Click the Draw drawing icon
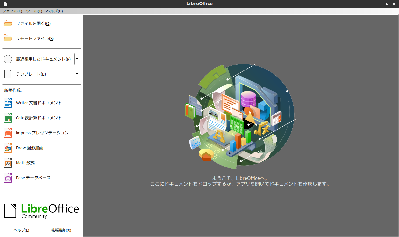The width and height of the screenshot is (399, 237). [x=8, y=148]
